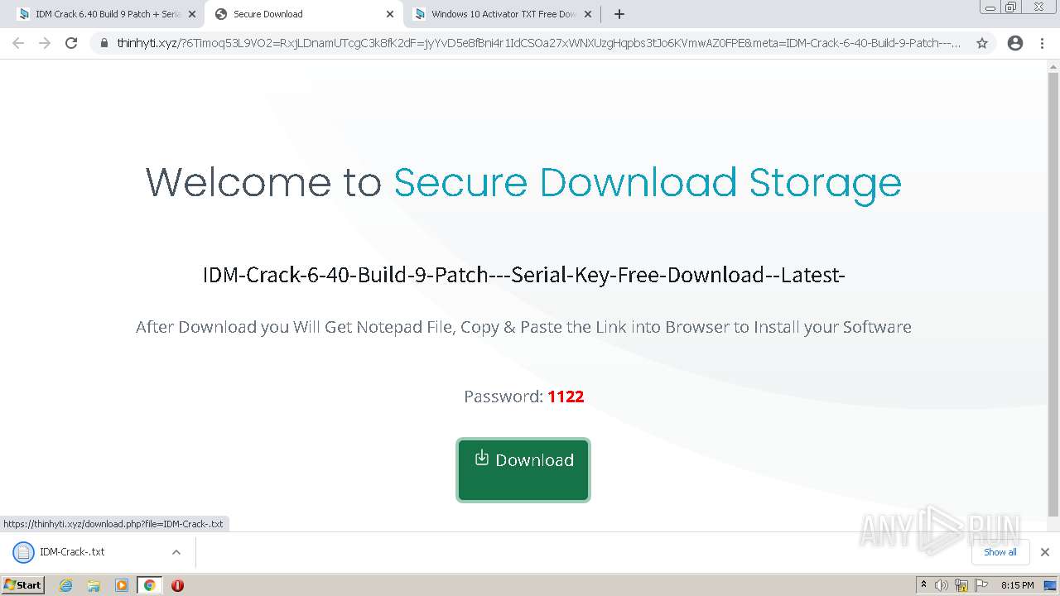Screen dimensions: 1060x596
Task: Open the Windows 10 Activator TXT tab
Action: click(502, 14)
